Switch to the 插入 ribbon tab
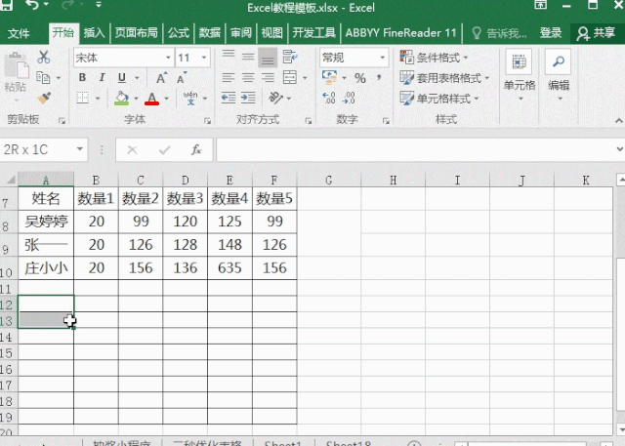625x446 pixels. pos(94,33)
